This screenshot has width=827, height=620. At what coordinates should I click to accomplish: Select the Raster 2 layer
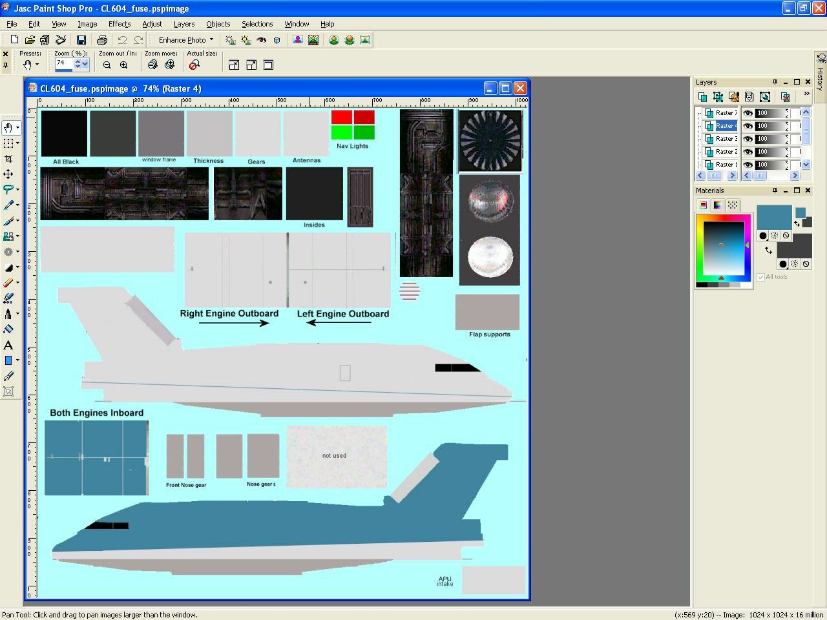[x=726, y=152]
